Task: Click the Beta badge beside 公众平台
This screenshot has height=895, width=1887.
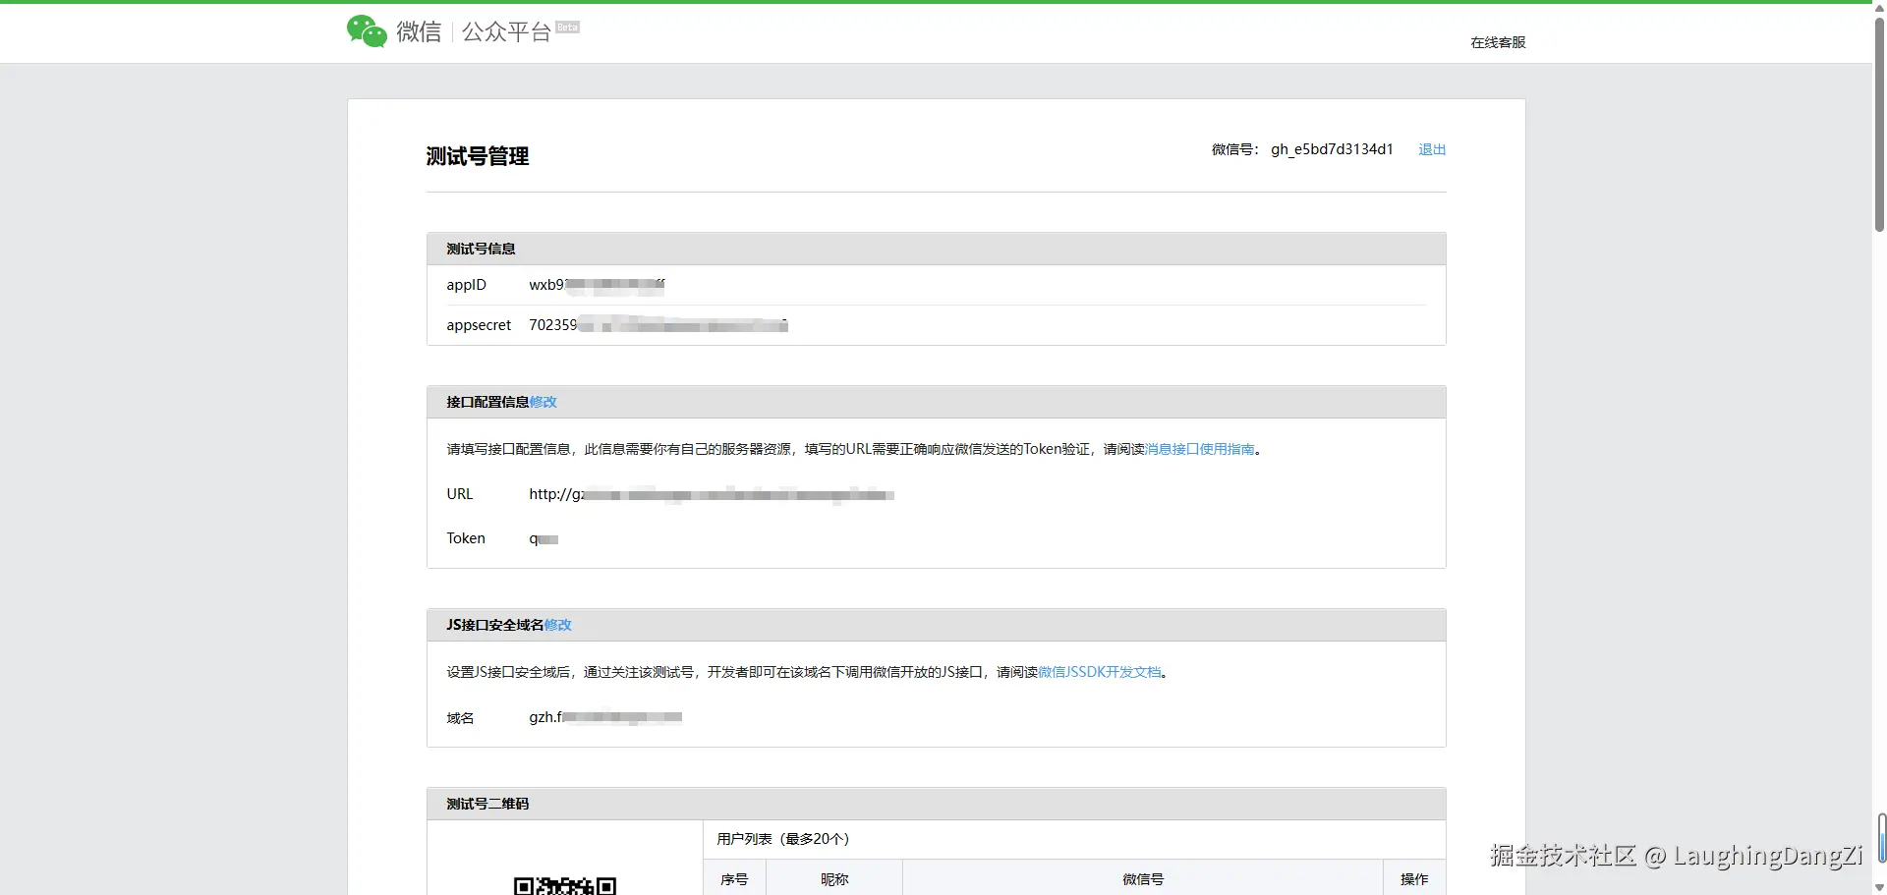Action: (x=567, y=27)
